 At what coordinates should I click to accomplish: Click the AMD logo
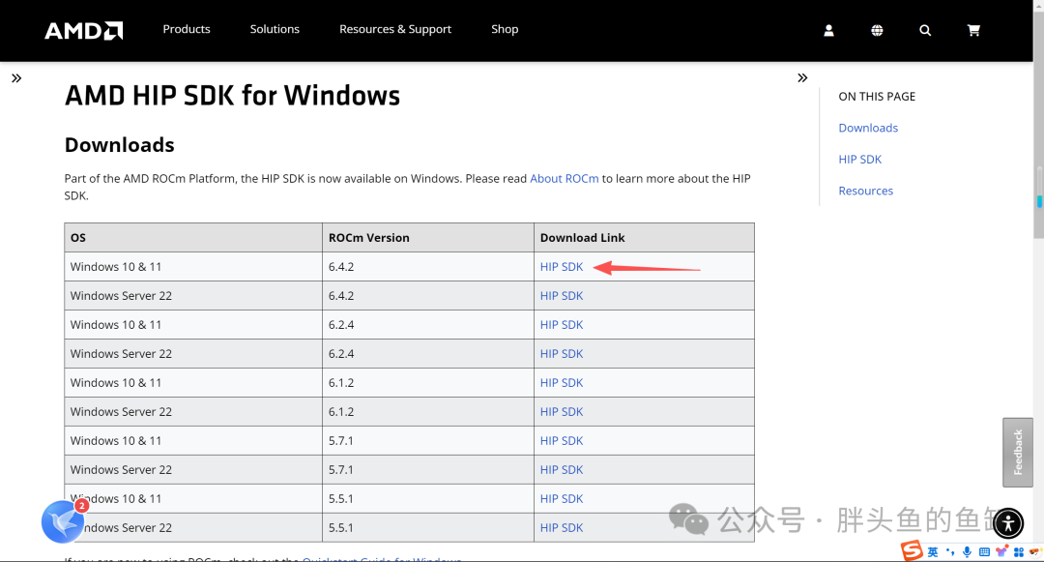coord(83,31)
